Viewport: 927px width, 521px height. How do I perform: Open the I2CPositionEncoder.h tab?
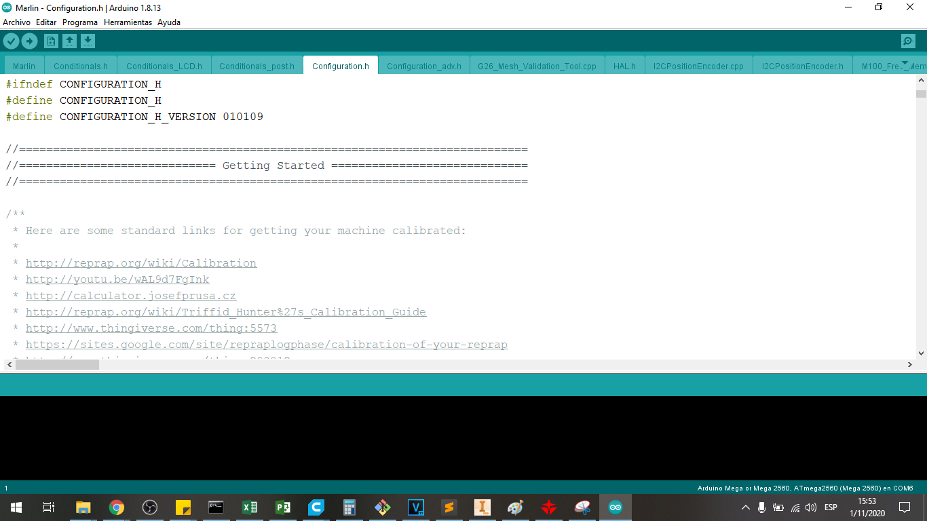point(803,66)
